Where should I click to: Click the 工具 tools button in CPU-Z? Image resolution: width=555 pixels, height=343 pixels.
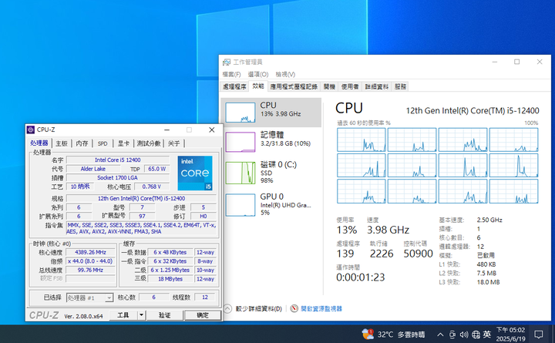coord(123,315)
